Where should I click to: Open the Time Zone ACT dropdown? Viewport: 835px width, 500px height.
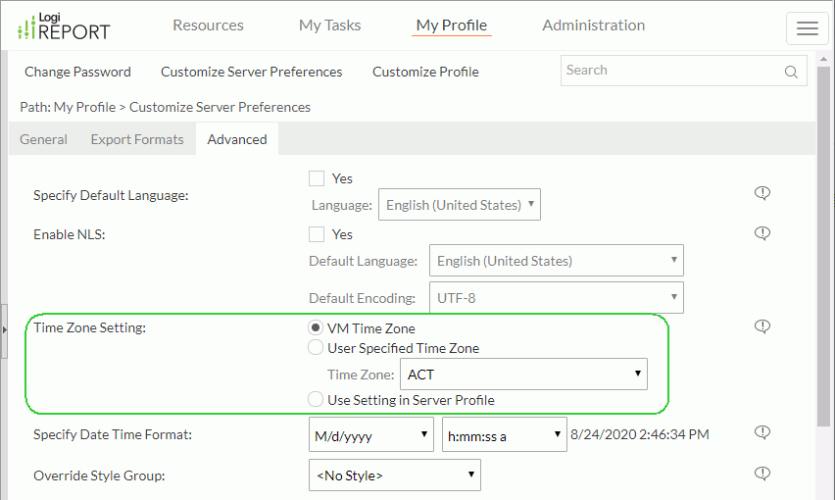pyautogui.click(x=523, y=374)
